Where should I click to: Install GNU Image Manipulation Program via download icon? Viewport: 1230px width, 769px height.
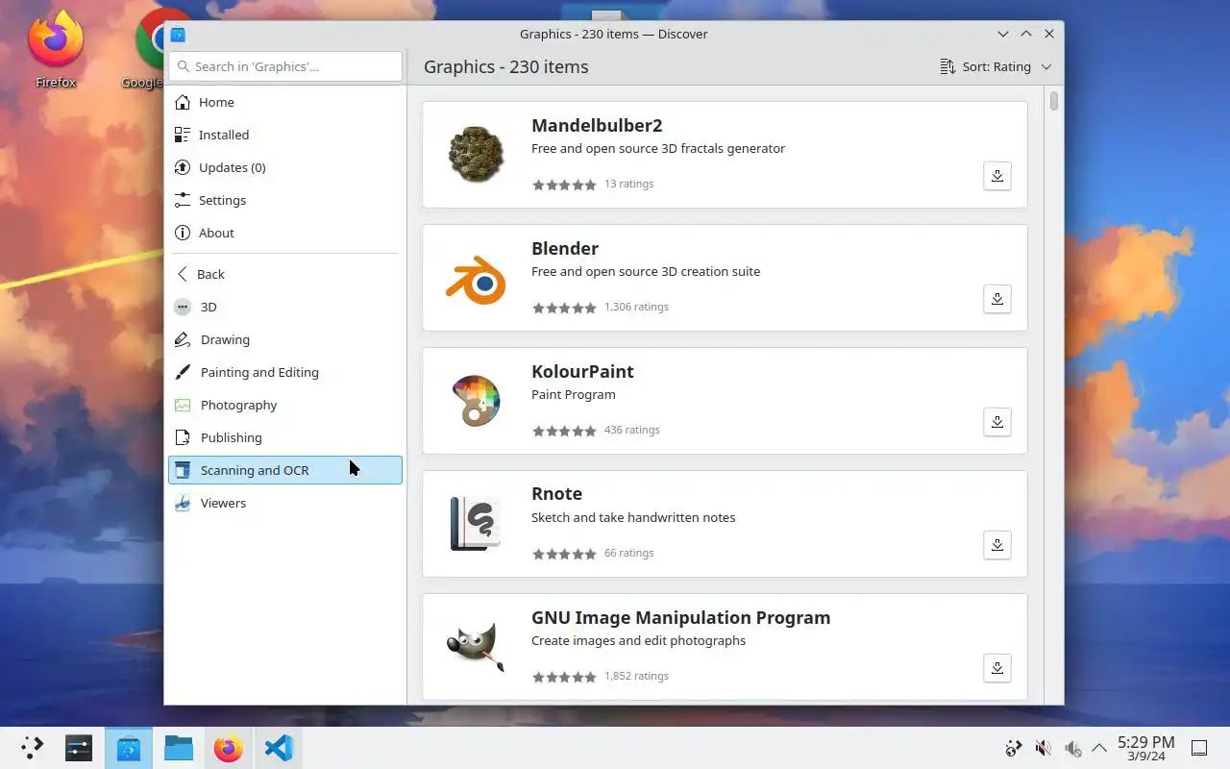click(x=997, y=668)
